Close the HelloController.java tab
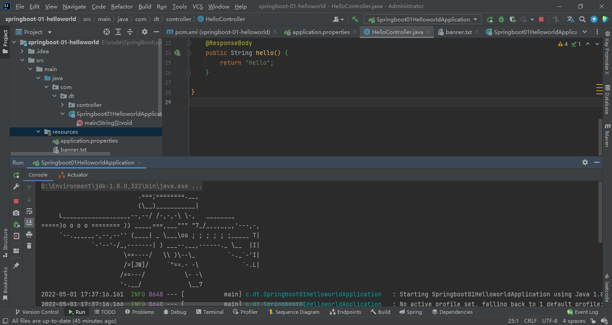This screenshot has height=325, width=612. 428,32
